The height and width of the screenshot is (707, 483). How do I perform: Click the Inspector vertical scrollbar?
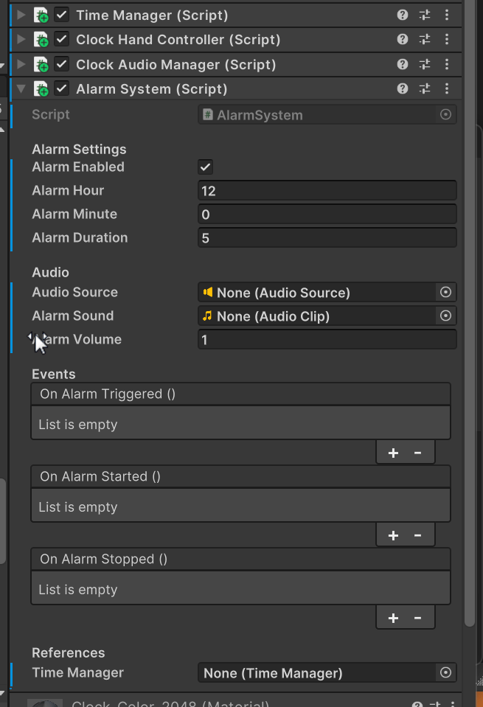click(470, 316)
